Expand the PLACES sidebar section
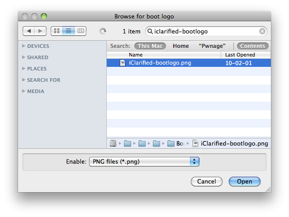Viewport: 289px width, 217px height. (24, 69)
